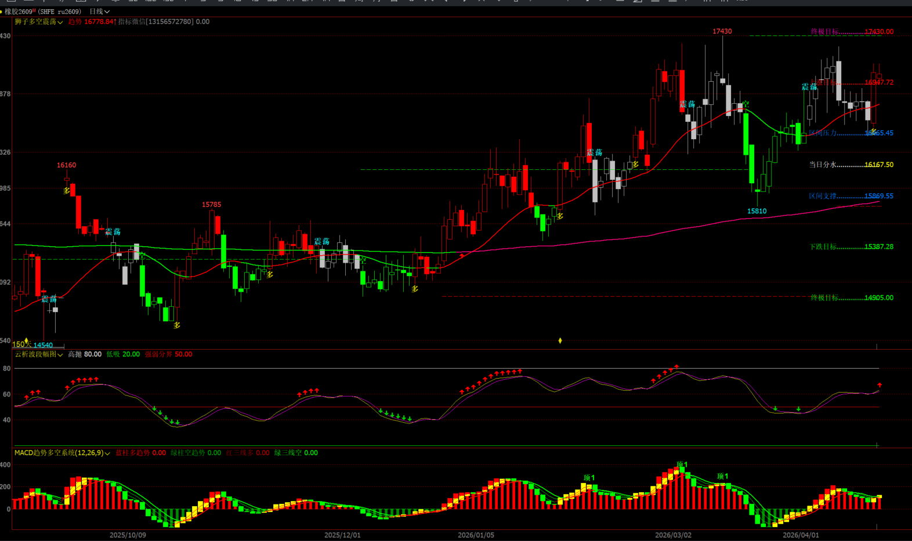
Task: Select the 15810 low price label
Action: point(757,211)
